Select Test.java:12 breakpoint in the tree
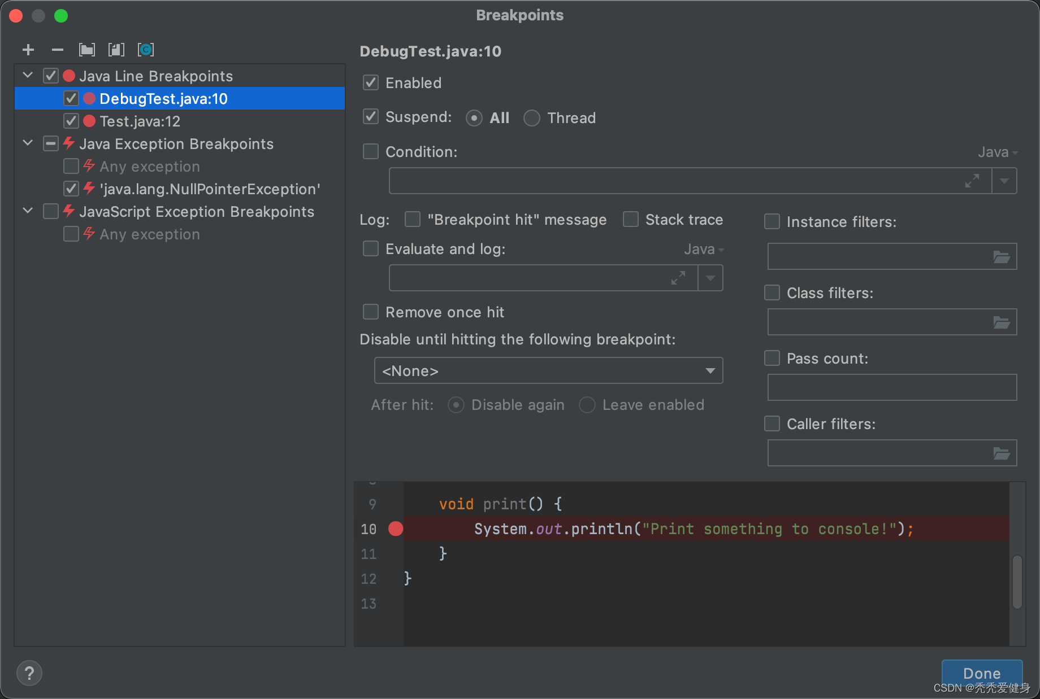The width and height of the screenshot is (1040, 699). point(140,121)
